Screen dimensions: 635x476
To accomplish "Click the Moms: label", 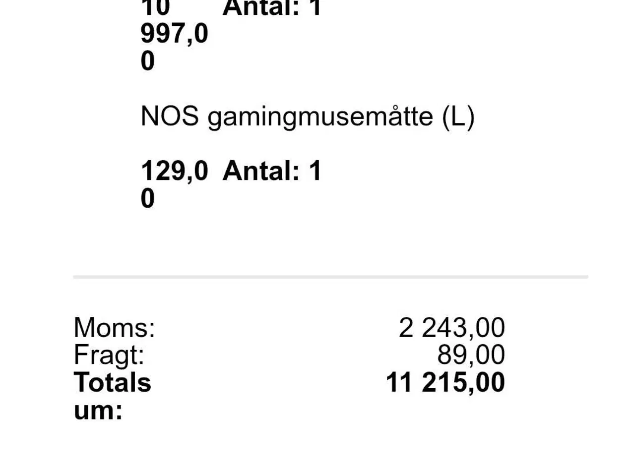I will 114,327.
